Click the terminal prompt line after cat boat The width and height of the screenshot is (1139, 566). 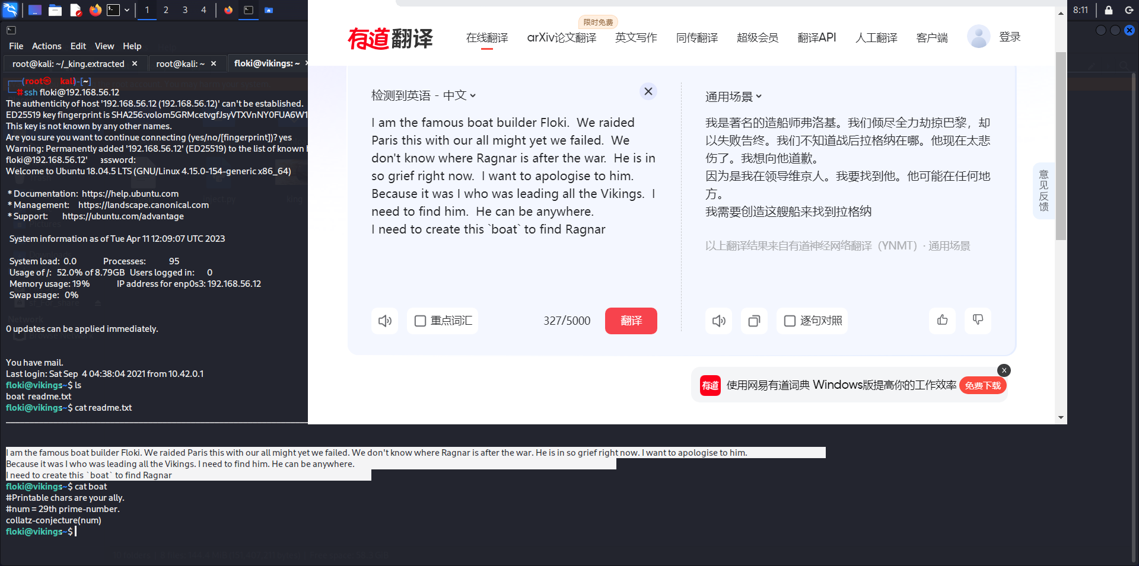[x=40, y=532]
